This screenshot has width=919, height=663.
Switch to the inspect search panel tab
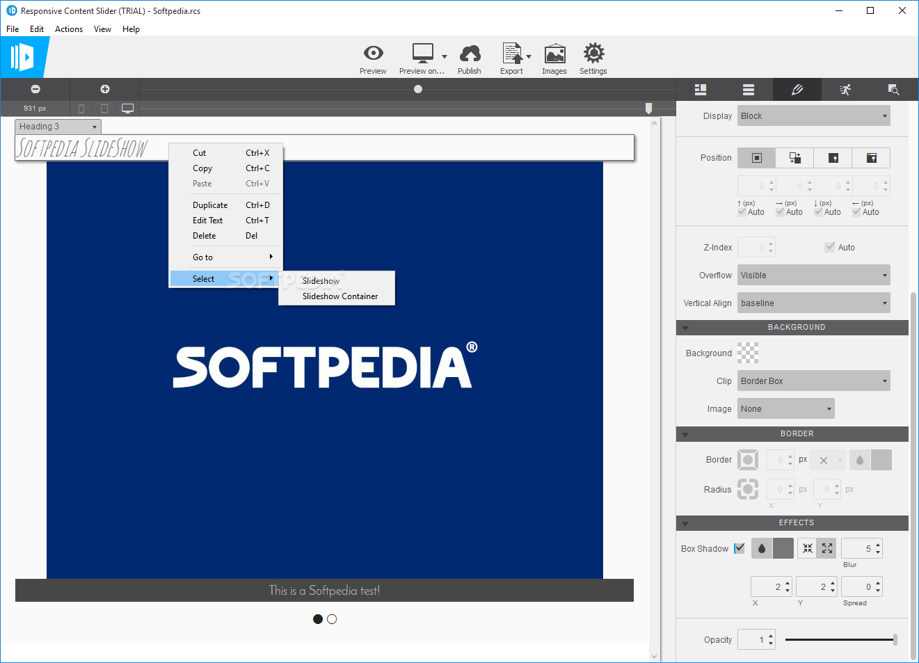[893, 90]
